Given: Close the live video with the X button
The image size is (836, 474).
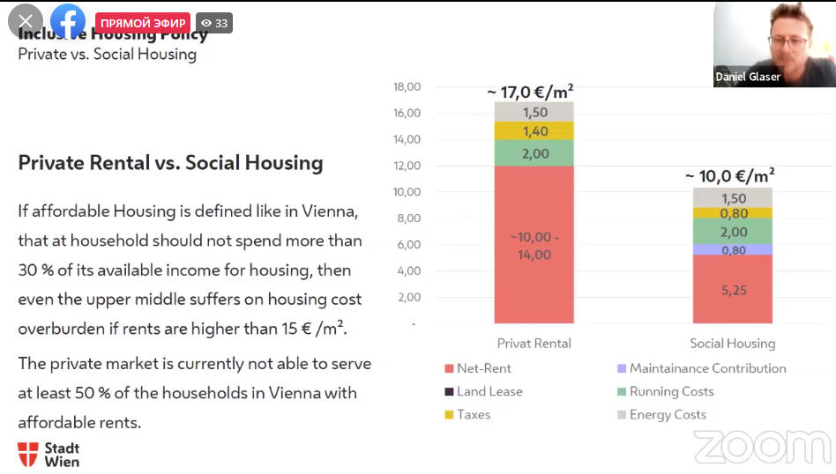Looking at the screenshot, I should click(x=25, y=22).
